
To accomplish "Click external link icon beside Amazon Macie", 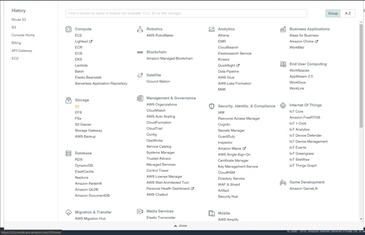I will point(244,149).
